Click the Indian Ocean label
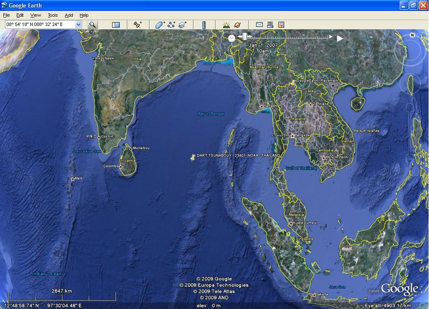Image resolution: width=429 pixels, height=309 pixels. pos(47,274)
